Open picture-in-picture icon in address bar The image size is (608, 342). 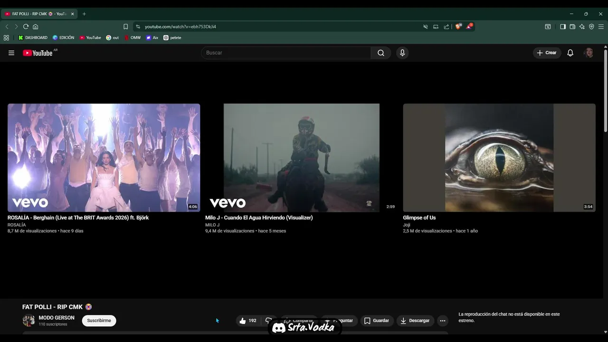[436, 27]
